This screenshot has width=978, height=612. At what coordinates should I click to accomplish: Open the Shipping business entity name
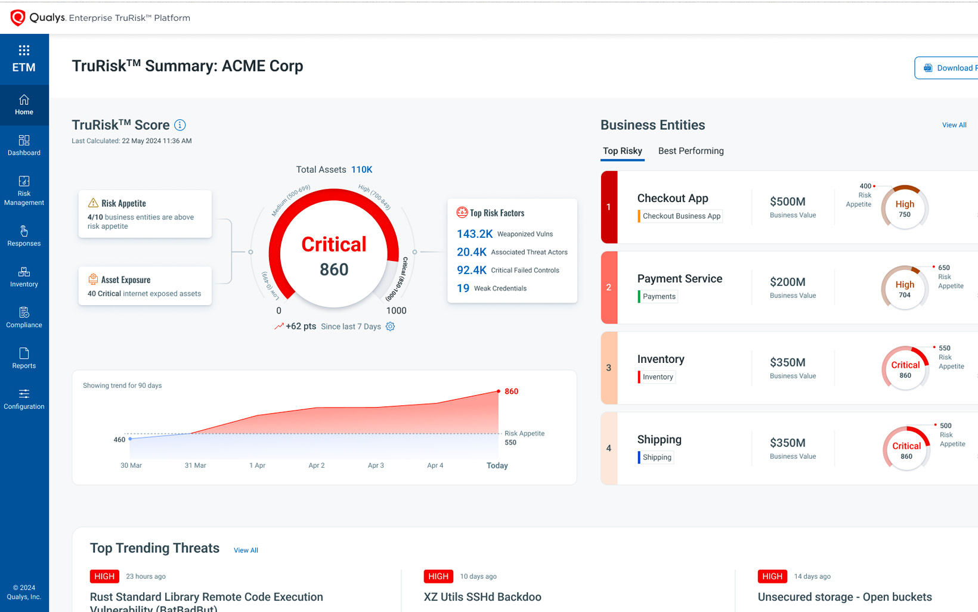pyautogui.click(x=659, y=440)
